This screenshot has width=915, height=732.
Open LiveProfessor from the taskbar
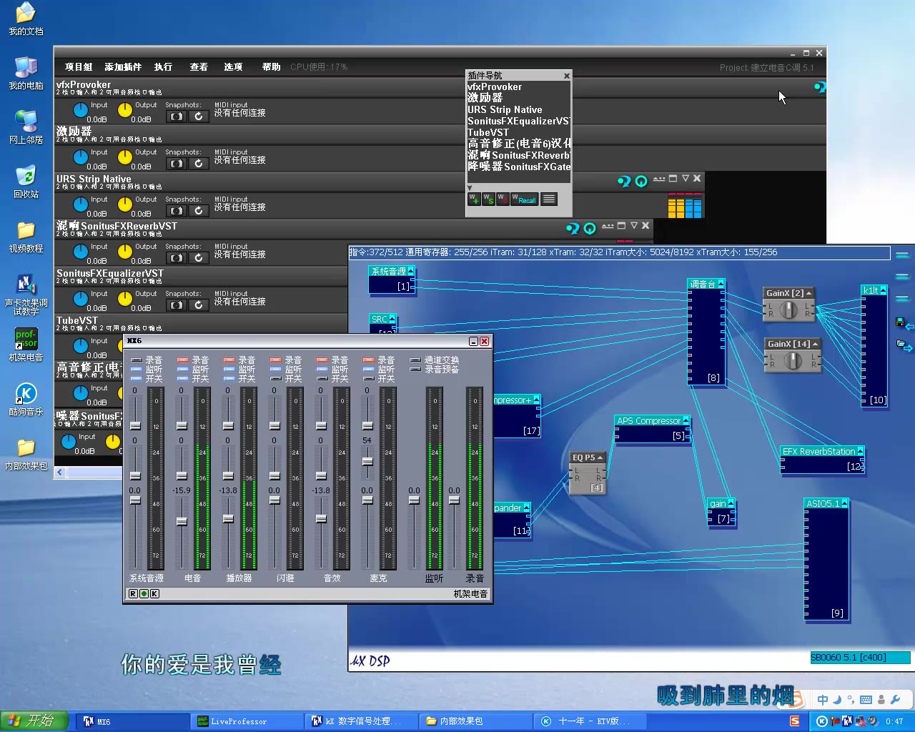point(239,721)
